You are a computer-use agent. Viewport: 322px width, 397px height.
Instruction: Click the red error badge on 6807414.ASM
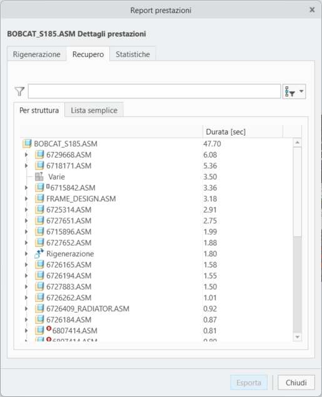coord(49,328)
